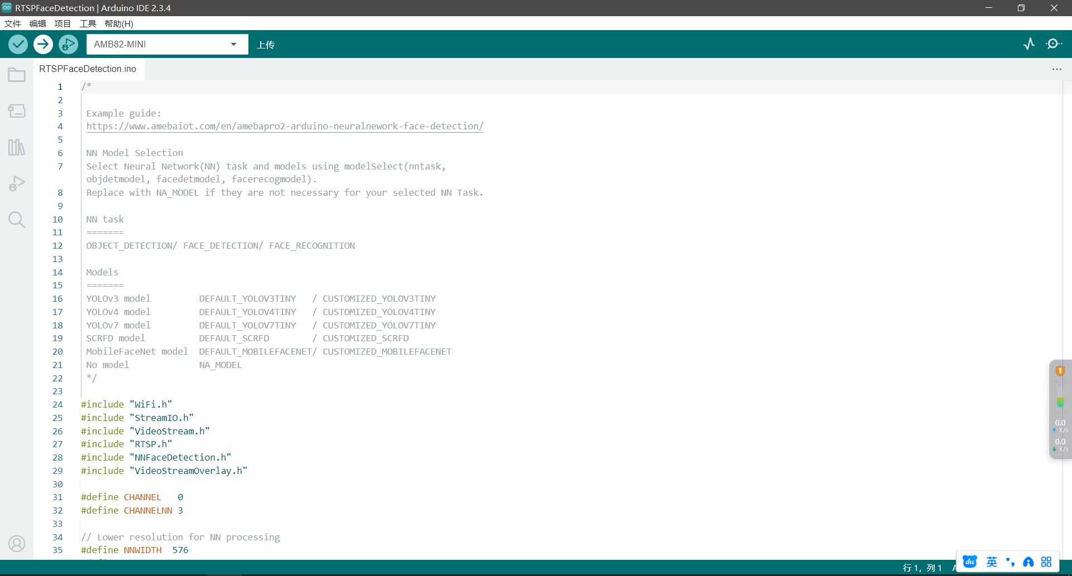
Task: Open the 工具 menu
Action: click(88, 23)
